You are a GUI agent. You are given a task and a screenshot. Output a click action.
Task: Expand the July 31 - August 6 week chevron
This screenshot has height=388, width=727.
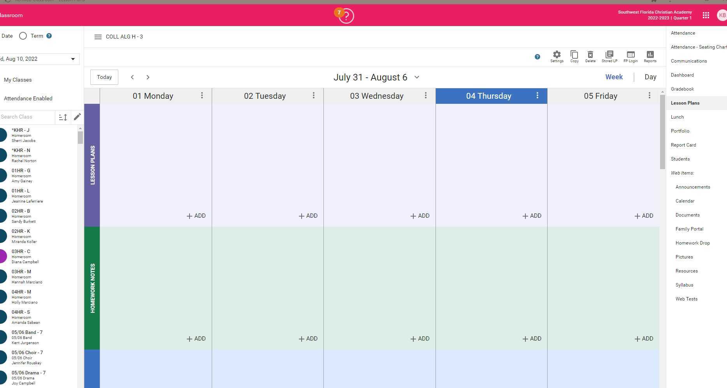coord(417,77)
